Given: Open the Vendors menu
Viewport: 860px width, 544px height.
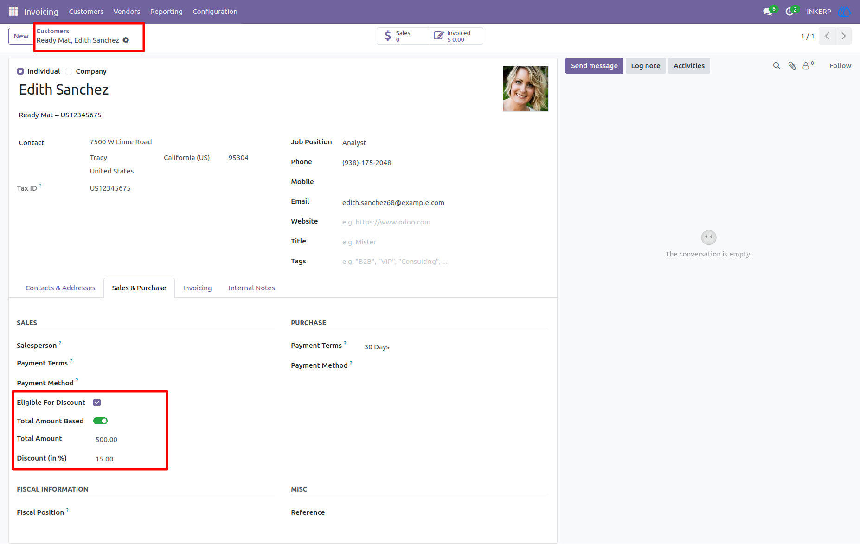Looking at the screenshot, I should 127,12.
